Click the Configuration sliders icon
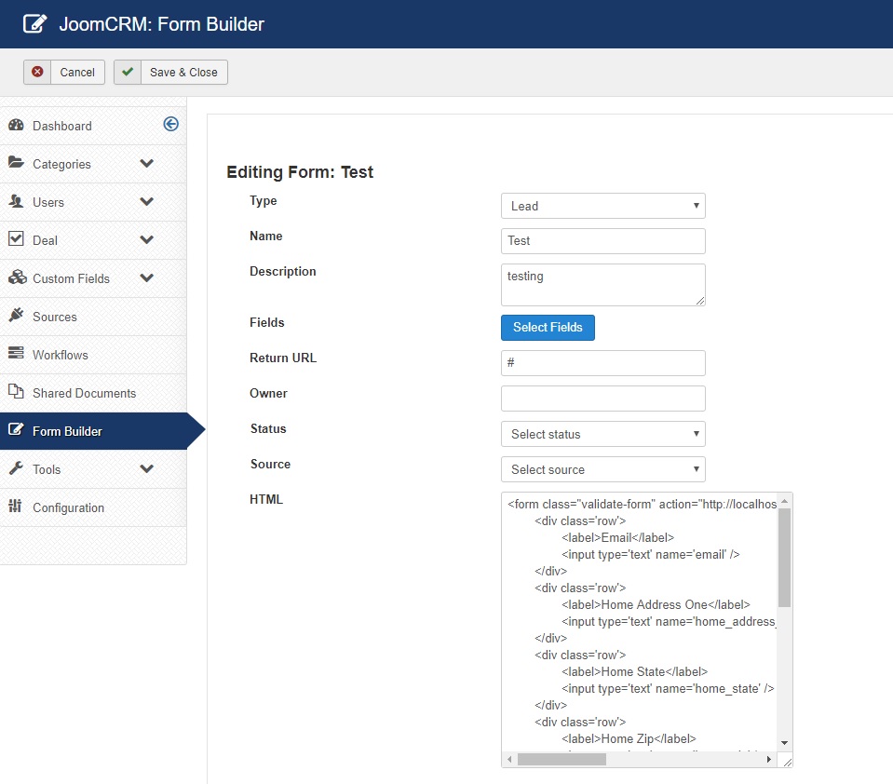Image resolution: width=893 pixels, height=784 pixels. coord(16,507)
